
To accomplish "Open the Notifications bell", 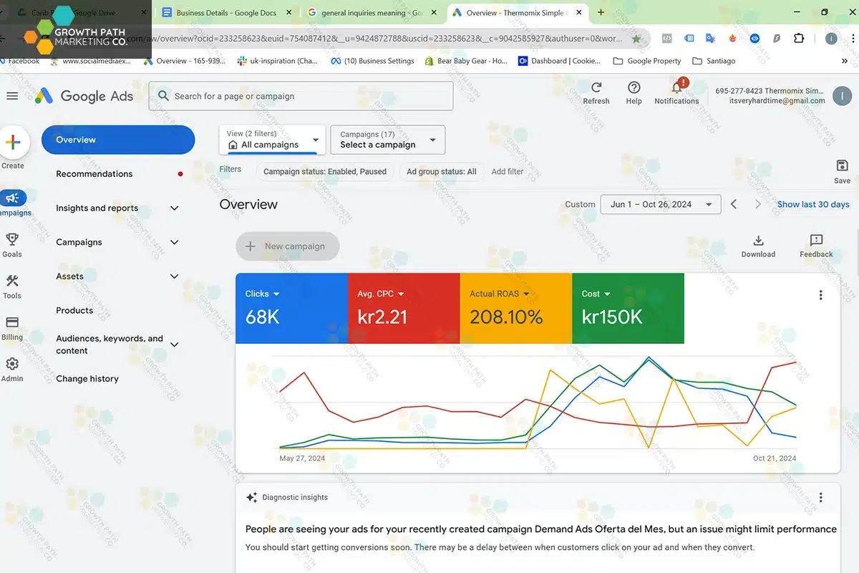I will [676, 88].
